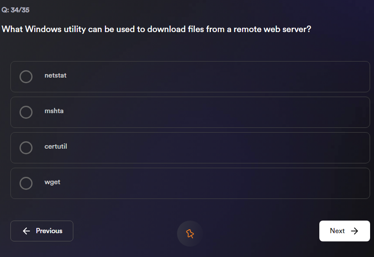This screenshot has height=257, width=374.
Task: Click the 'wget' answer label text
Action: pos(52,182)
